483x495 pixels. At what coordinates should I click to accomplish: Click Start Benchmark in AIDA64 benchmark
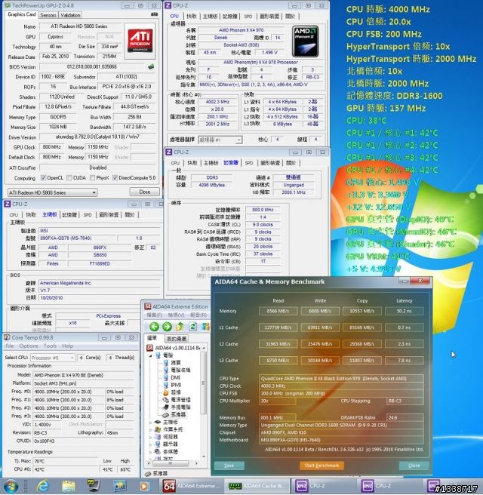(x=321, y=466)
